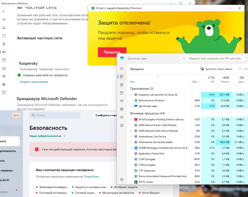This screenshot has width=248, height=197.
Task: Open Startup apps icon in Task Manager
Action: click(x=122, y=101)
